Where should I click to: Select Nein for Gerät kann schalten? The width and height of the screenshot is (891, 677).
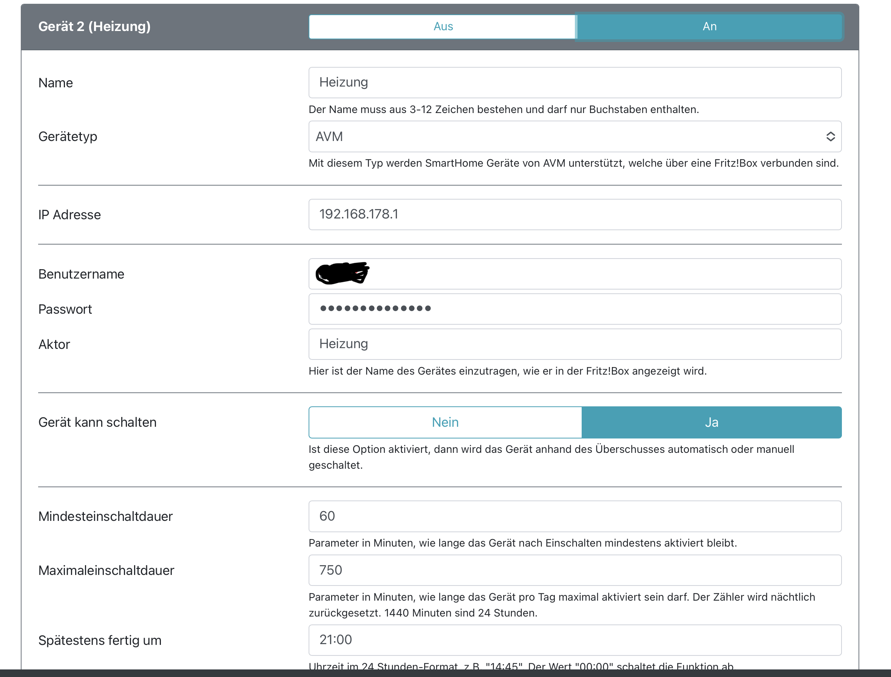(445, 422)
